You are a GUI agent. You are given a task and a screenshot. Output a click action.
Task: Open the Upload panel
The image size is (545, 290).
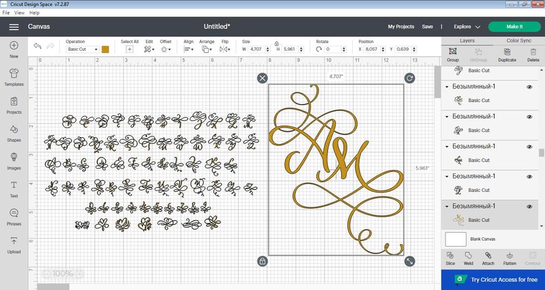coord(14,245)
